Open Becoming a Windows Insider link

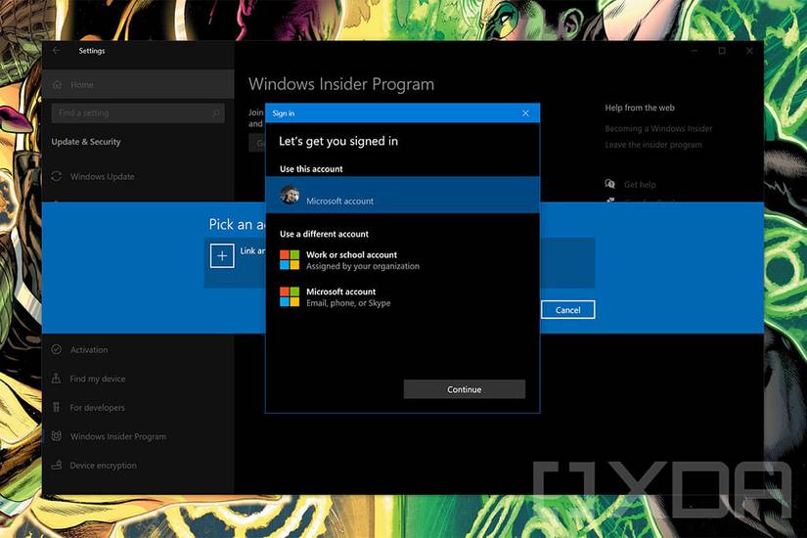pyautogui.click(x=658, y=128)
